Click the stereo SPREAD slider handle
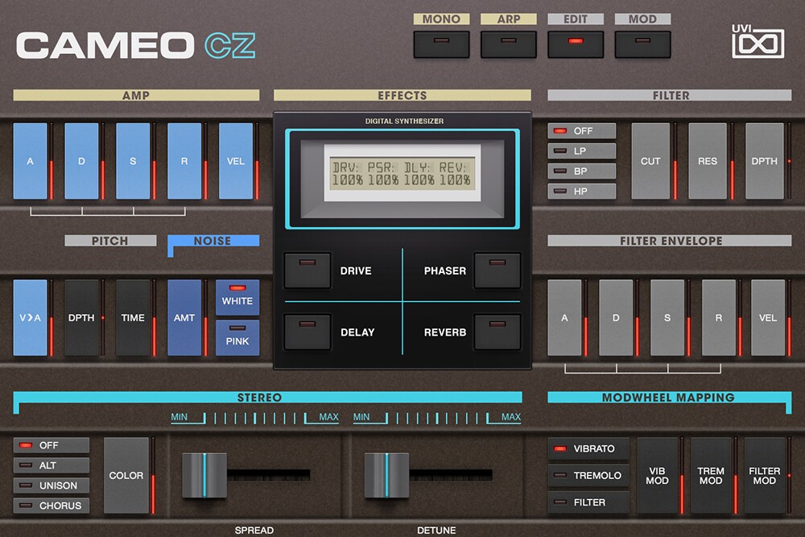This screenshot has width=805, height=537. pyautogui.click(x=204, y=475)
